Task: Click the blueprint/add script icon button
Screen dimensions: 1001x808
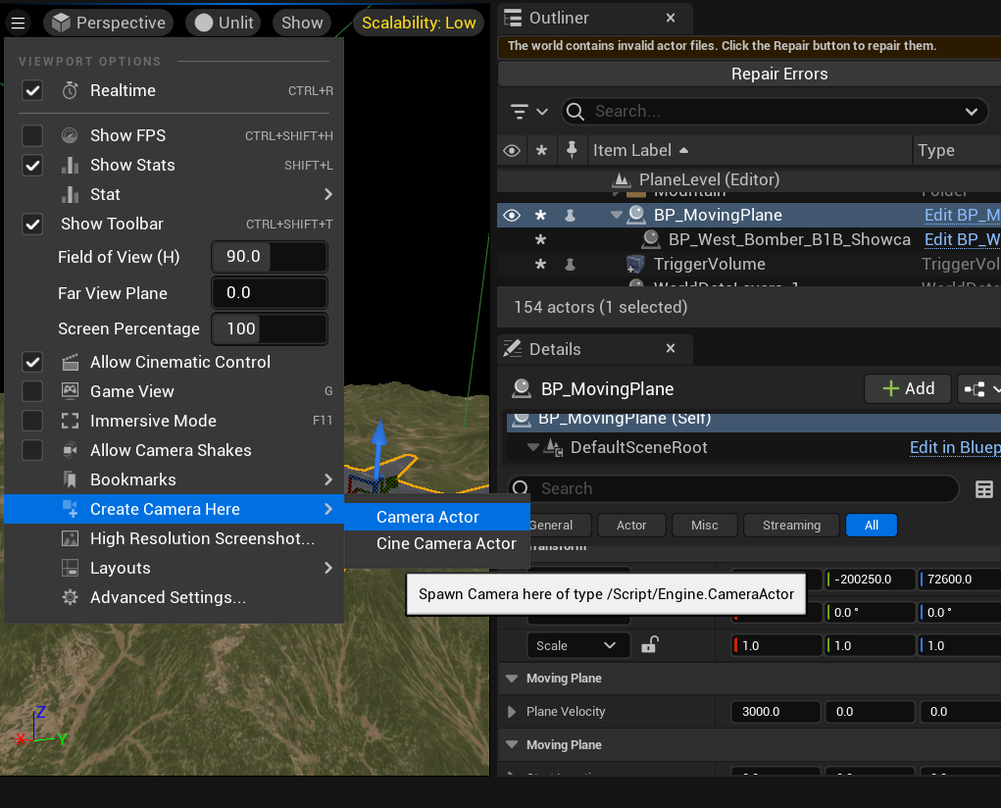Action: 979,389
